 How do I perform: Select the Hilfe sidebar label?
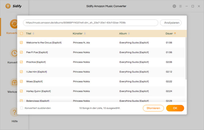[x=15, y=121]
